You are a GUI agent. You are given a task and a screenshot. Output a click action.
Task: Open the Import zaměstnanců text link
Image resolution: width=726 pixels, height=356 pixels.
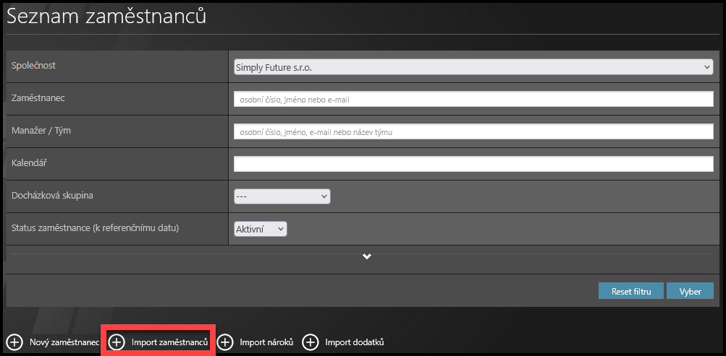tap(169, 342)
